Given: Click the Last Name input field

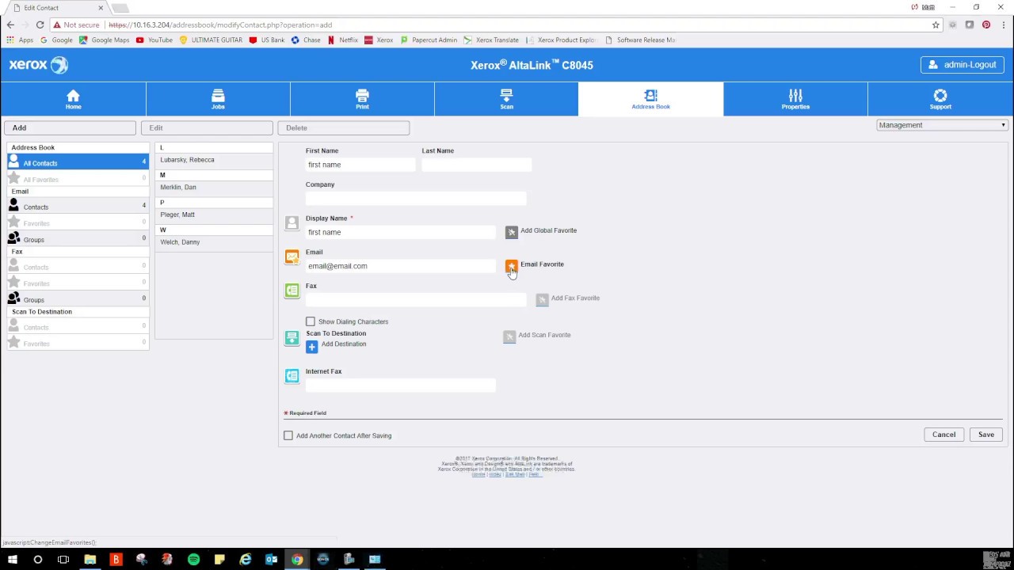Looking at the screenshot, I should 476,165.
